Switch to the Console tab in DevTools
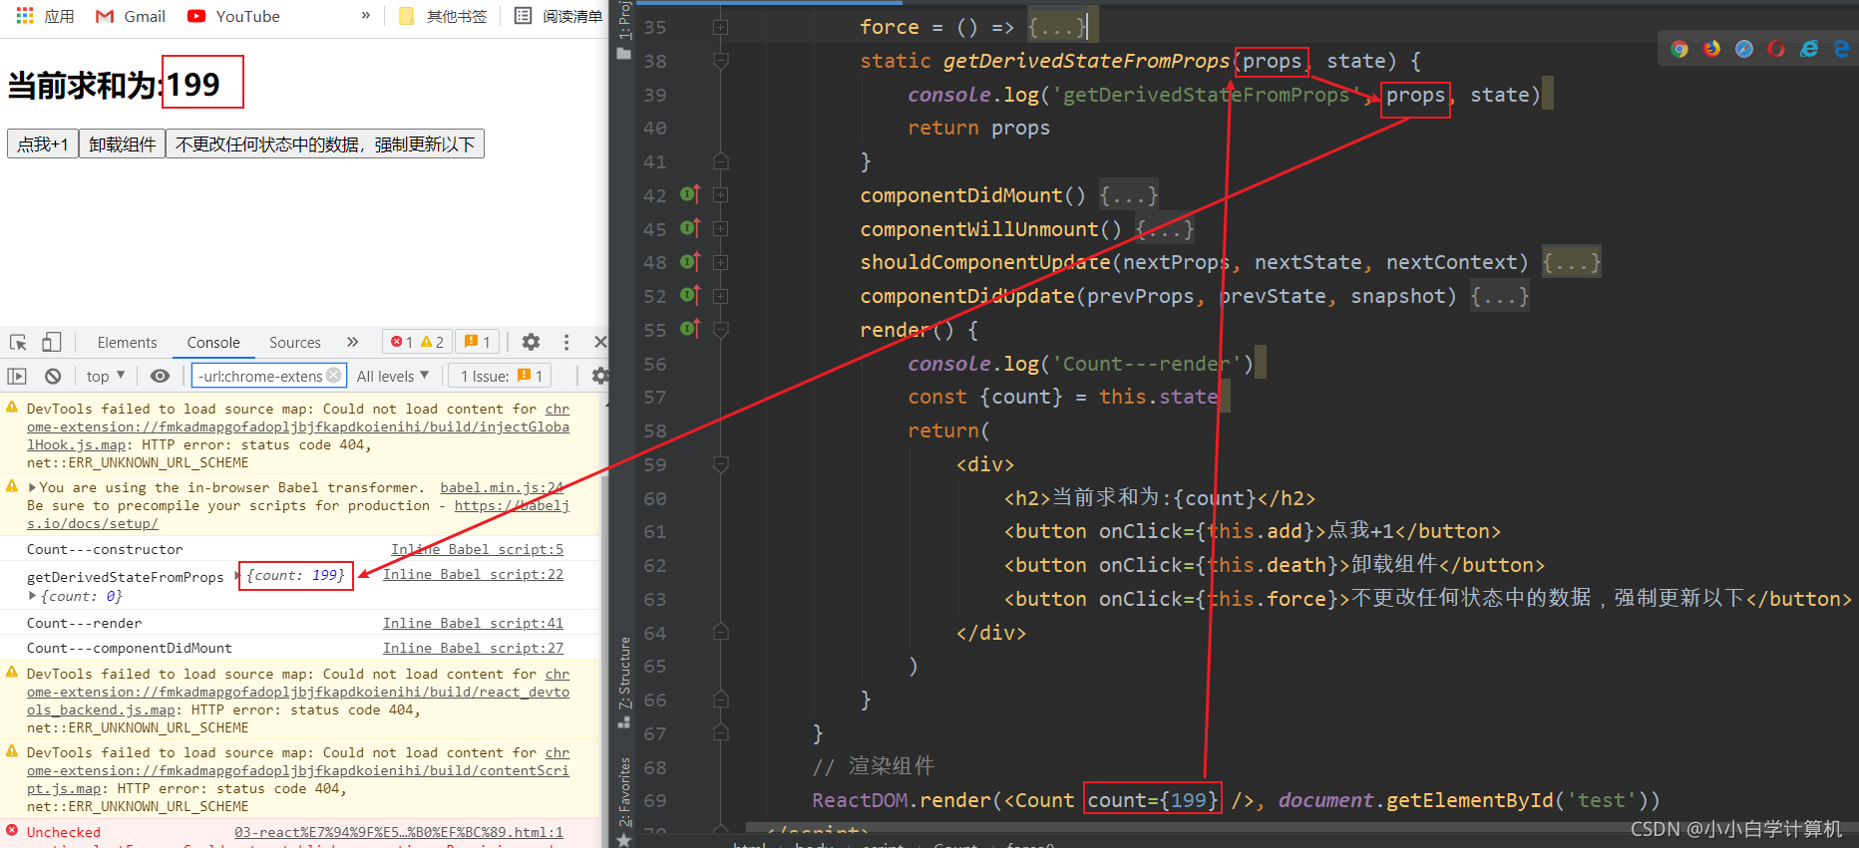1859x848 pixels. [x=213, y=342]
